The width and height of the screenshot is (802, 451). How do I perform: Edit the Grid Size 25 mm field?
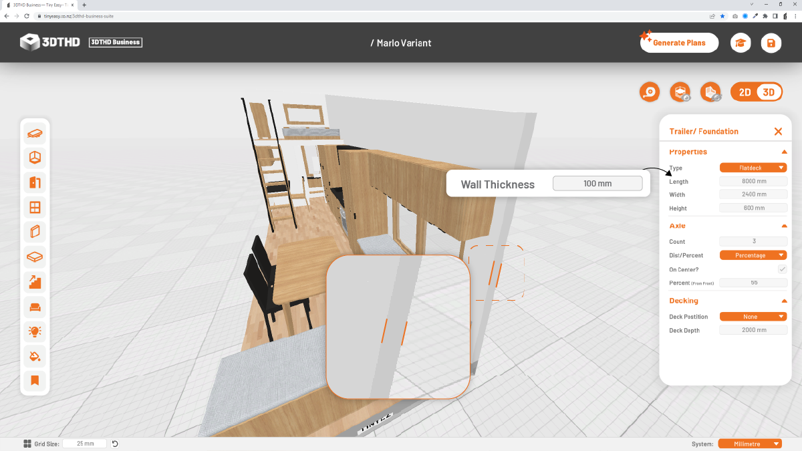coord(85,444)
